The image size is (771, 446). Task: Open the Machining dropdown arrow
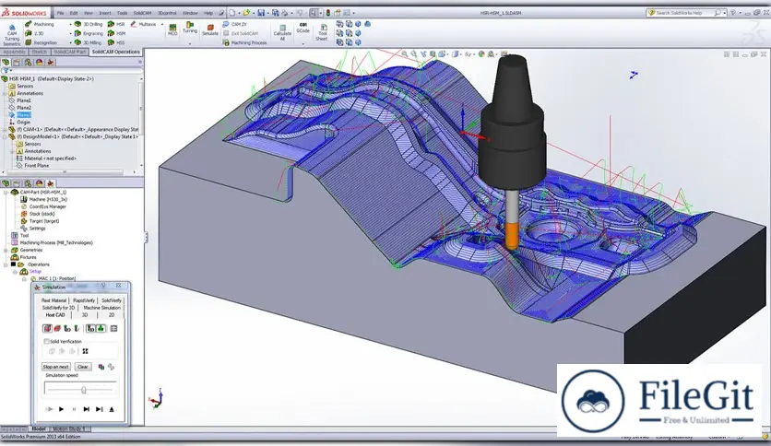pyautogui.click(x=70, y=24)
